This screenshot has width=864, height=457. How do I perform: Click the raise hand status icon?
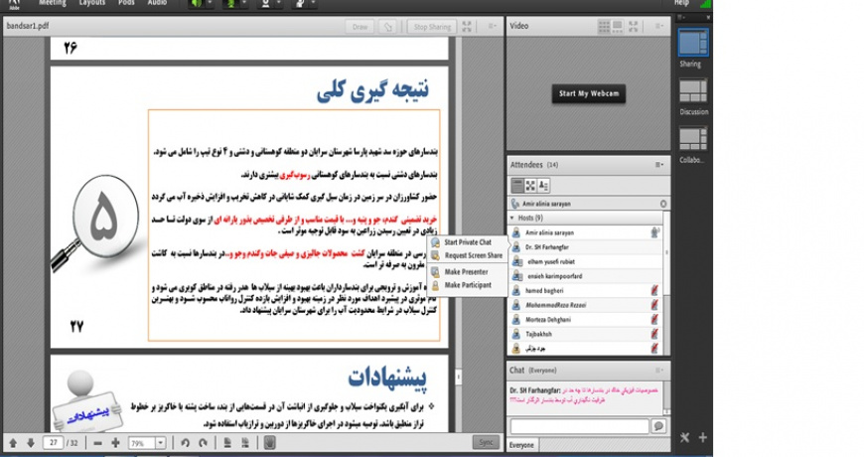[x=300, y=3]
